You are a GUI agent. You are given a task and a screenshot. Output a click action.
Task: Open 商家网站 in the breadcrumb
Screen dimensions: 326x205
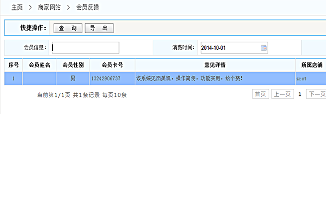coord(50,8)
